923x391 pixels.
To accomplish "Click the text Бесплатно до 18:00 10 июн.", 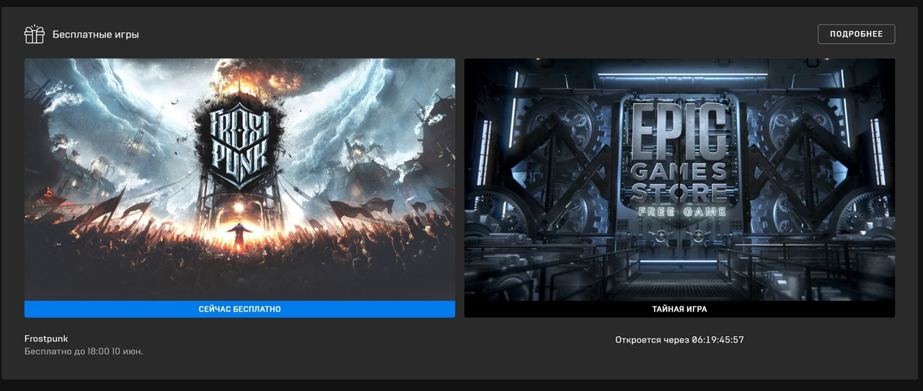I will 84,351.
